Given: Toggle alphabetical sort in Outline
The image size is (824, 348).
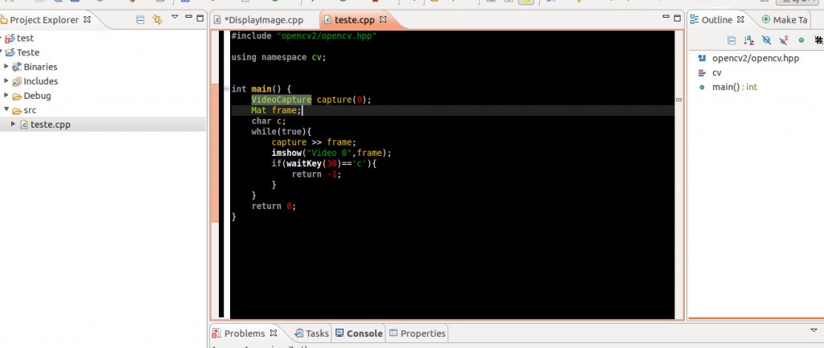Looking at the screenshot, I should coord(749,40).
